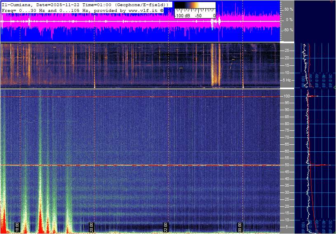
Task: Click the 50 % amplitude axis label
Action: (288, 9)
